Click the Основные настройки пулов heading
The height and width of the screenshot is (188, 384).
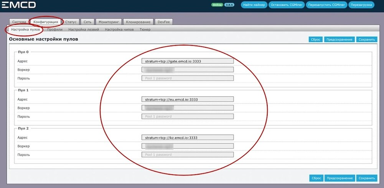click(x=44, y=39)
